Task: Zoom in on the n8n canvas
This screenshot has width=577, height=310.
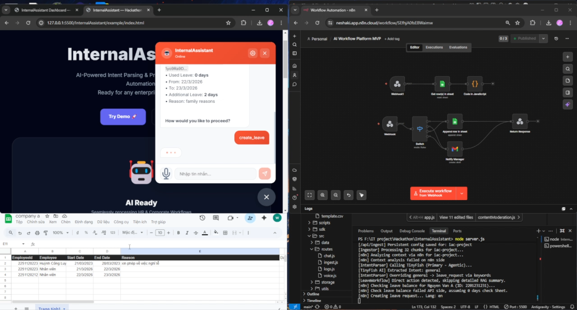Action: (322, 195)
